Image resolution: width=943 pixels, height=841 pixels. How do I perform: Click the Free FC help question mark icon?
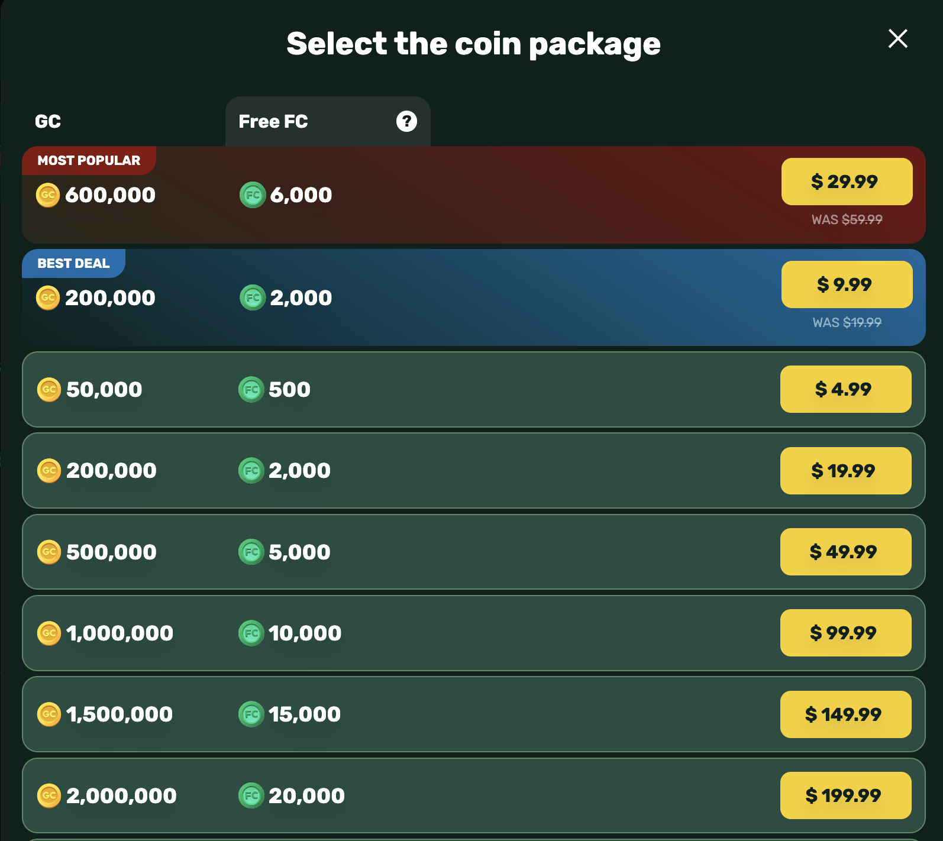pyautogui.click(x=406, y=121)
